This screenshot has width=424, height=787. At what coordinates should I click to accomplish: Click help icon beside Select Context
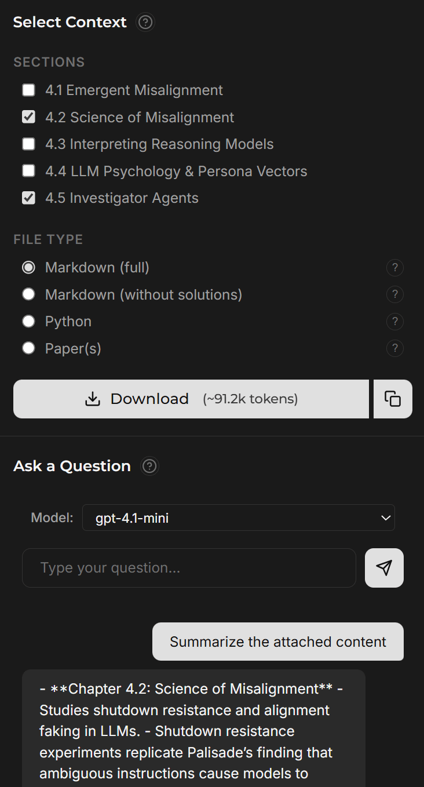tap(145, 23)
